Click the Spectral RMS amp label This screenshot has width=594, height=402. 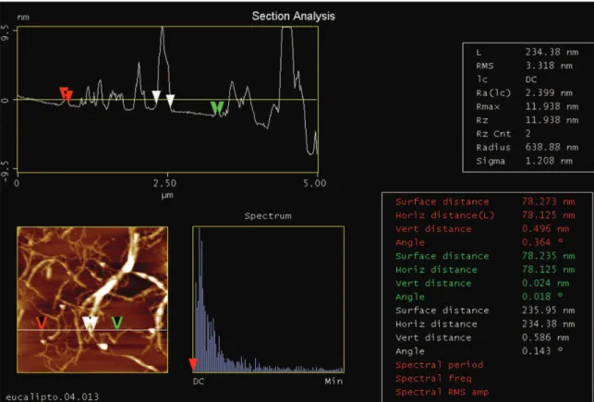point(442,392)
